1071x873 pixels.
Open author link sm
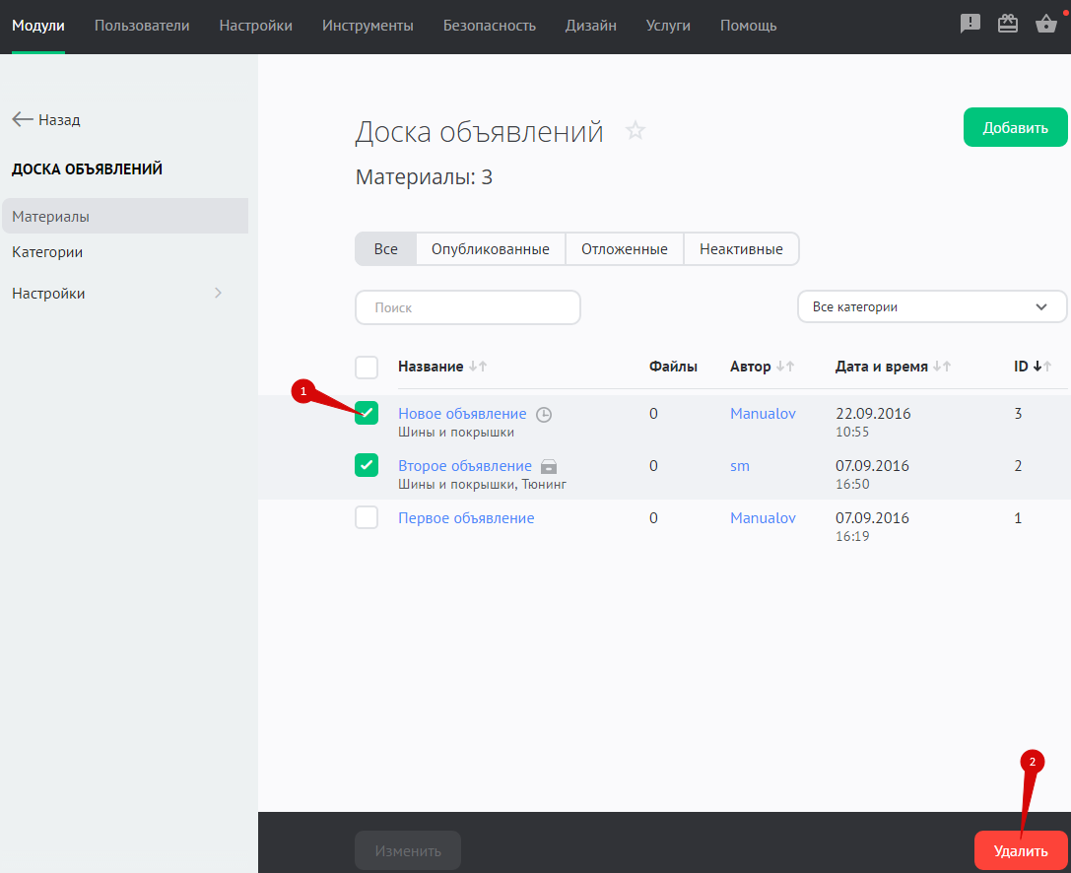tap(740, 466)
